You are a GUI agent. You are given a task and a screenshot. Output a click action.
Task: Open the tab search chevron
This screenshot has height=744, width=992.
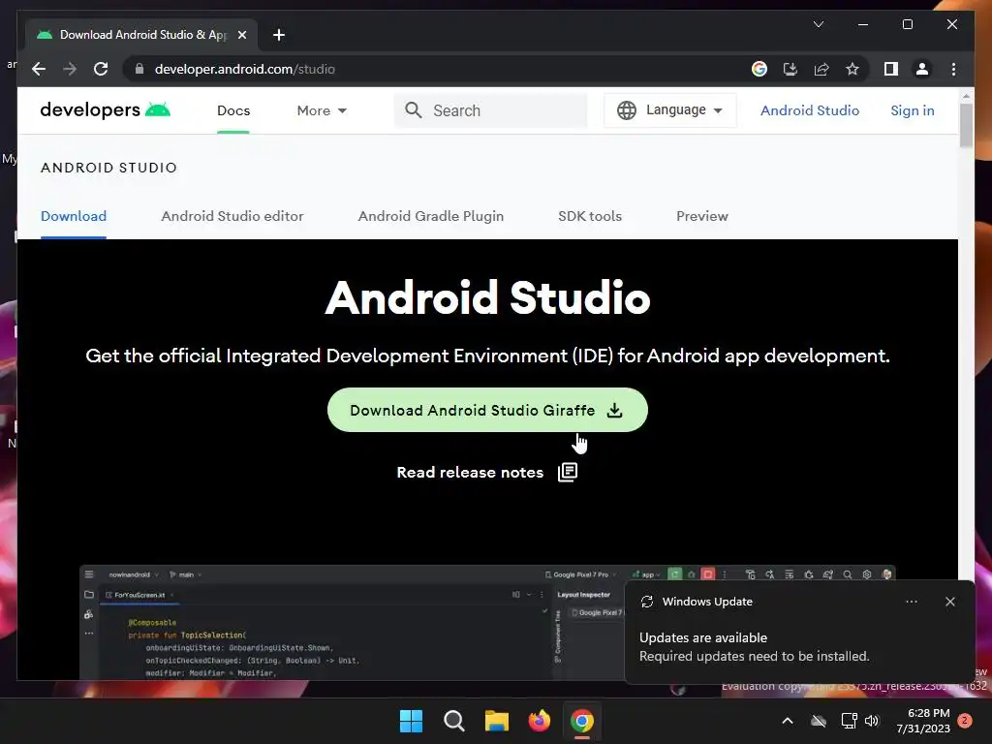[x=818, y=24]
